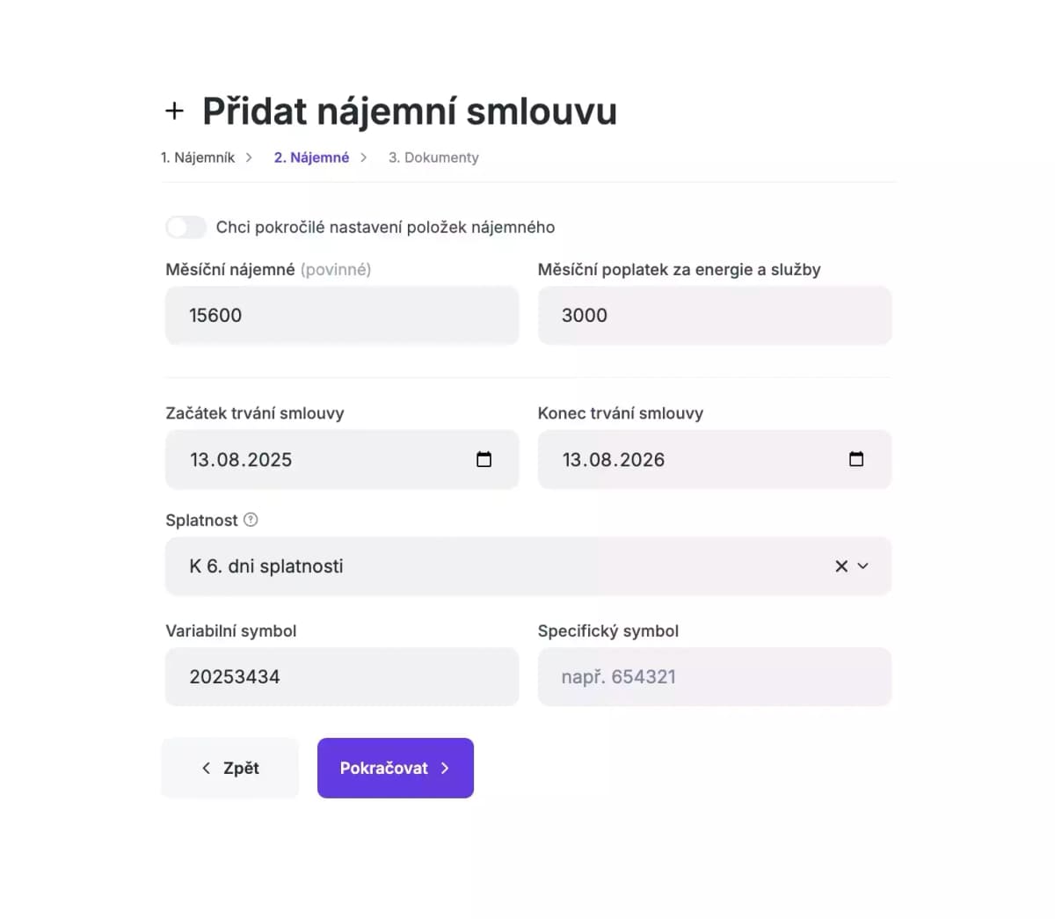Image resolution: width=1055 pixels, height=919 pixels.
Task: Click the help icon next to Splatnost
Action: click(251, 520)
